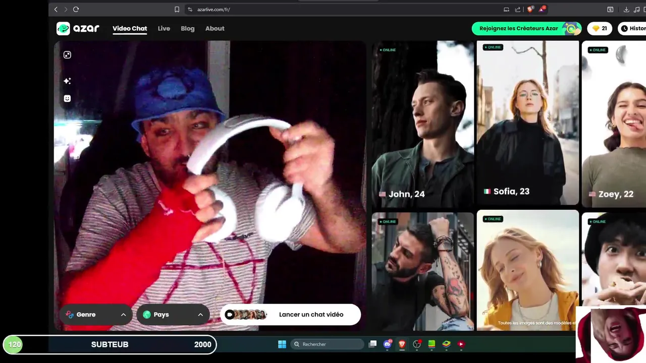Screen dimensions: 646x363
Task: Click the upside-down facecam overlay
Action: click(611, 335)
